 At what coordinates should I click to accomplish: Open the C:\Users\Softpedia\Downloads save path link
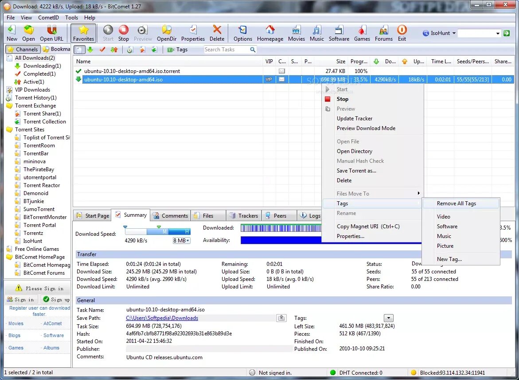pyautogui.click(x=162, y=318)
